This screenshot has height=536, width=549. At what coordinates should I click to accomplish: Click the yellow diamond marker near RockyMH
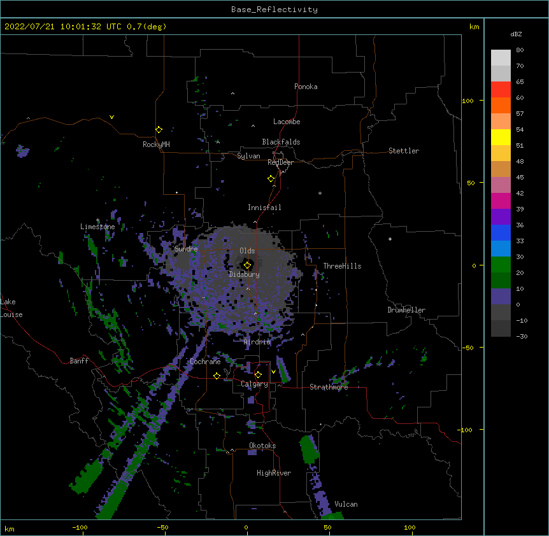(159, 130)
